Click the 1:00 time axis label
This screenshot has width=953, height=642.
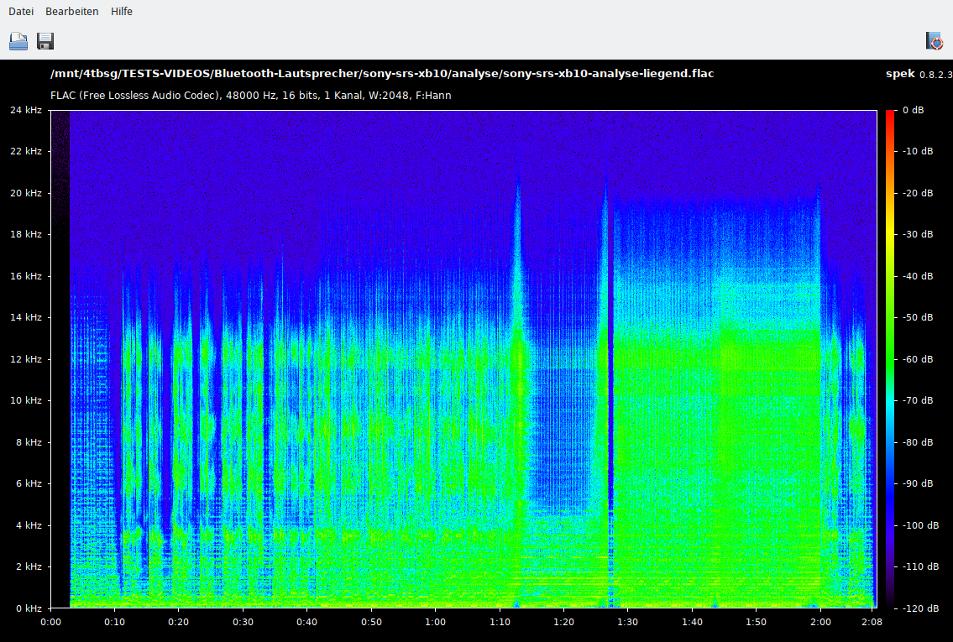435,622
